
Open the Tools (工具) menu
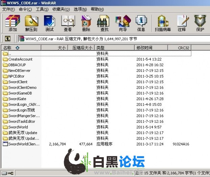click(x=42, y=9)
